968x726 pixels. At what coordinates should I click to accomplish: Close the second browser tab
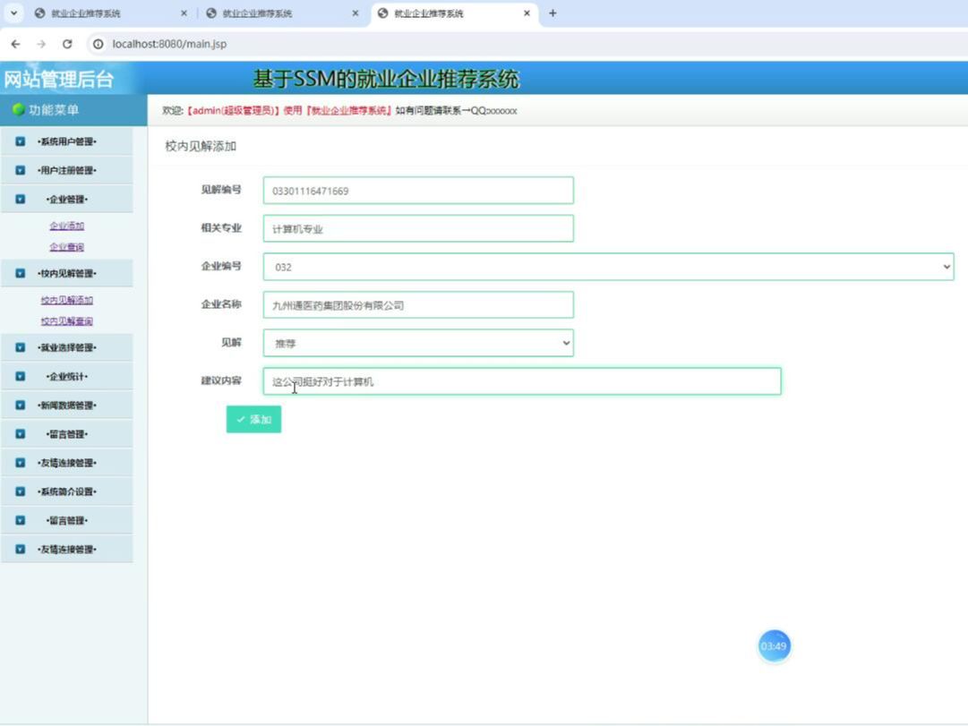coord(355,13)
